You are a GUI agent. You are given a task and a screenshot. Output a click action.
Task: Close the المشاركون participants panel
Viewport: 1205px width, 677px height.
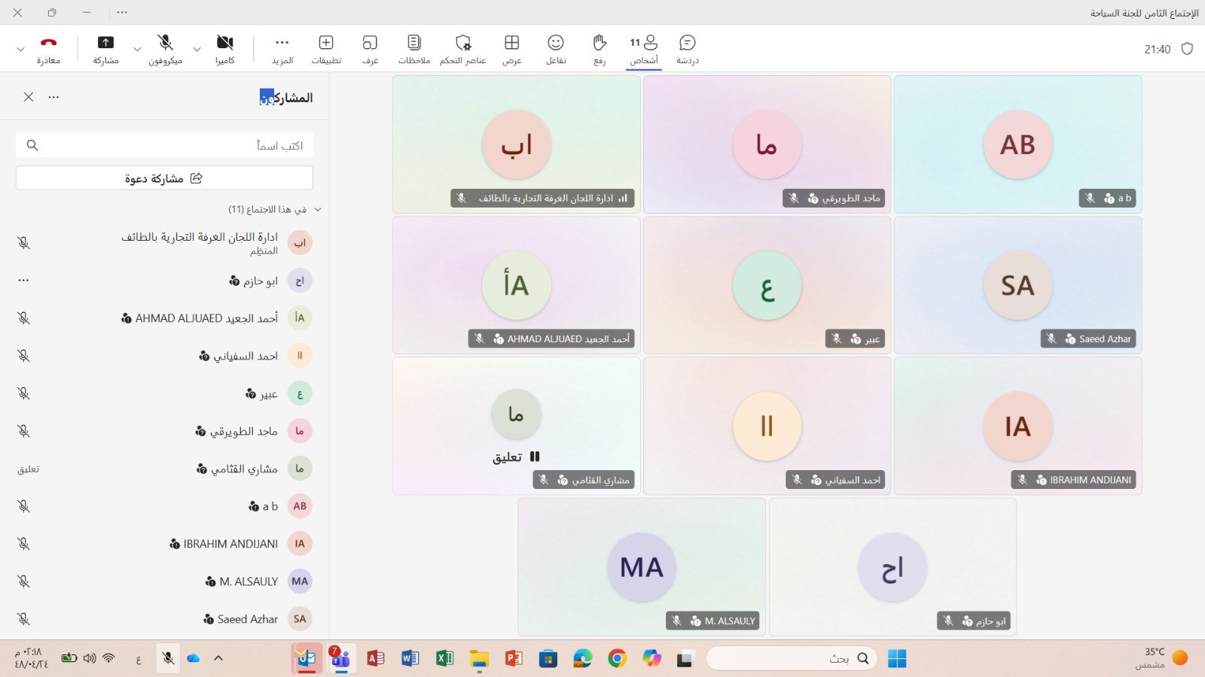click(28, 97)
